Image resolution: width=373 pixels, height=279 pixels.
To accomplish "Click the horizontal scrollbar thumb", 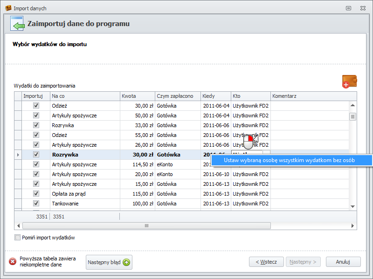I will click(x=146, y=225).
